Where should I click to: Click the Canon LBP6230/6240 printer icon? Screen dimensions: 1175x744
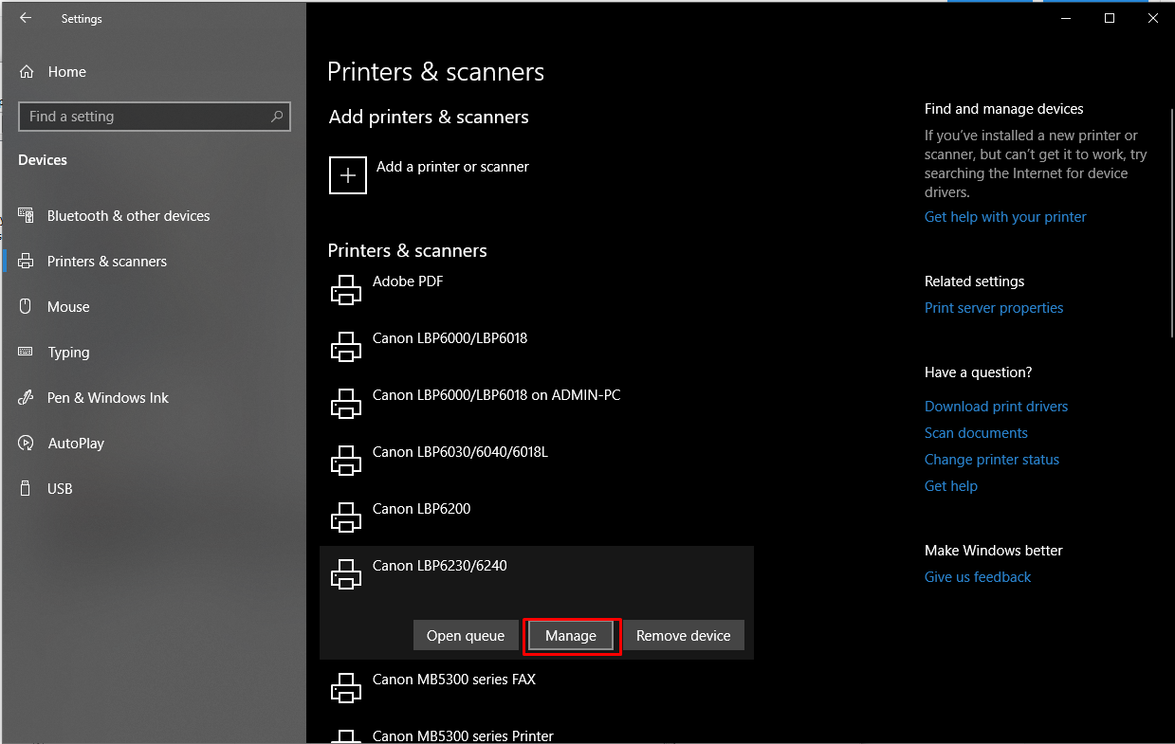click(x=346, y=574)
